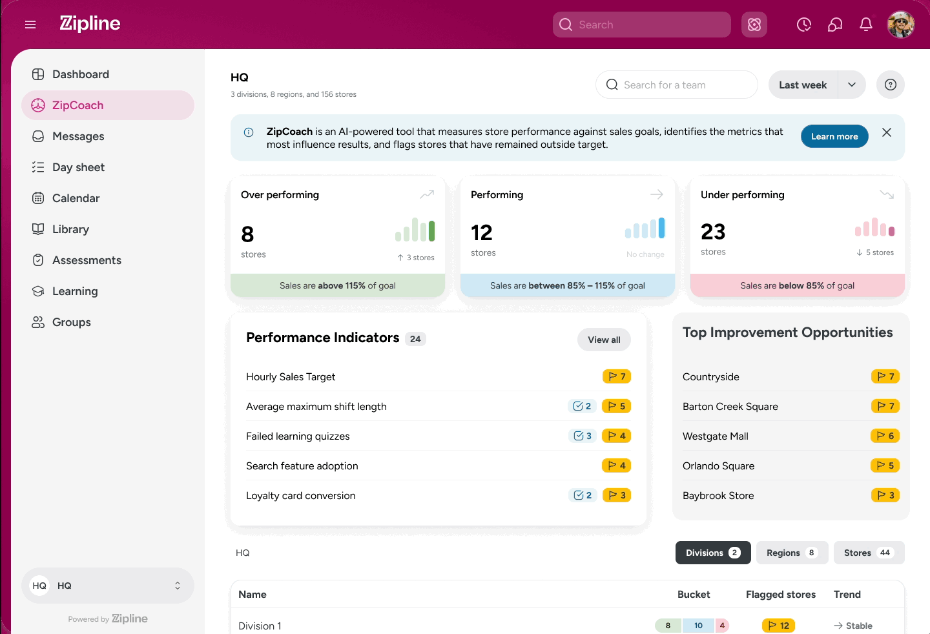
Task: Click the help question mark icon
Action: coord(891,85)
